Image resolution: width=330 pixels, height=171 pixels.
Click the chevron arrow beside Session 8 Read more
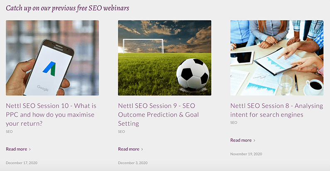[254, 141]
